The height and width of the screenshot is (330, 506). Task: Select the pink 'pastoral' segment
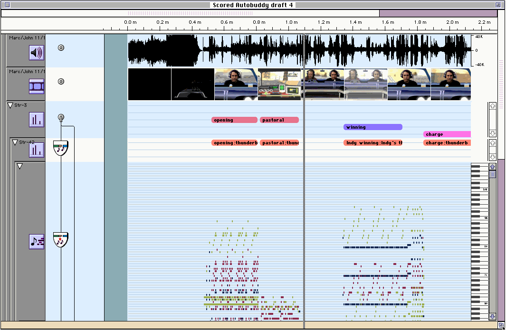(279, 120)
